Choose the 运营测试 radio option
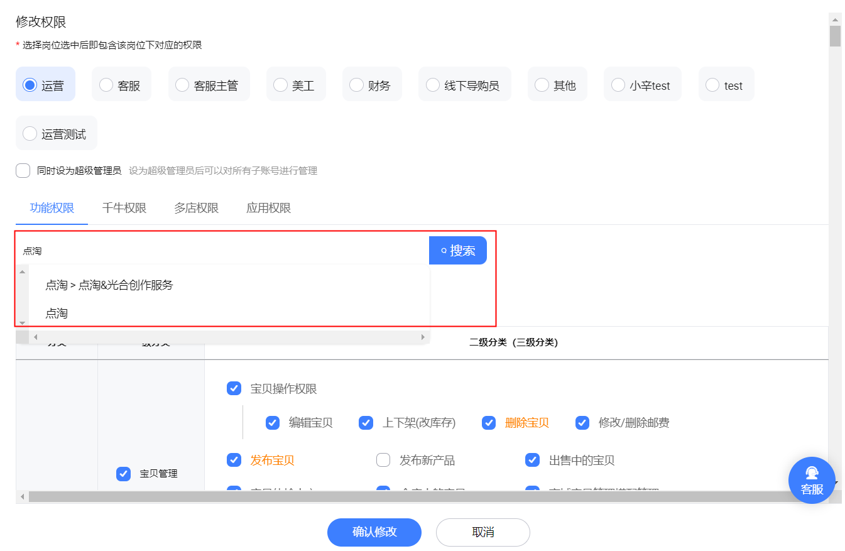 click(30, 133)
